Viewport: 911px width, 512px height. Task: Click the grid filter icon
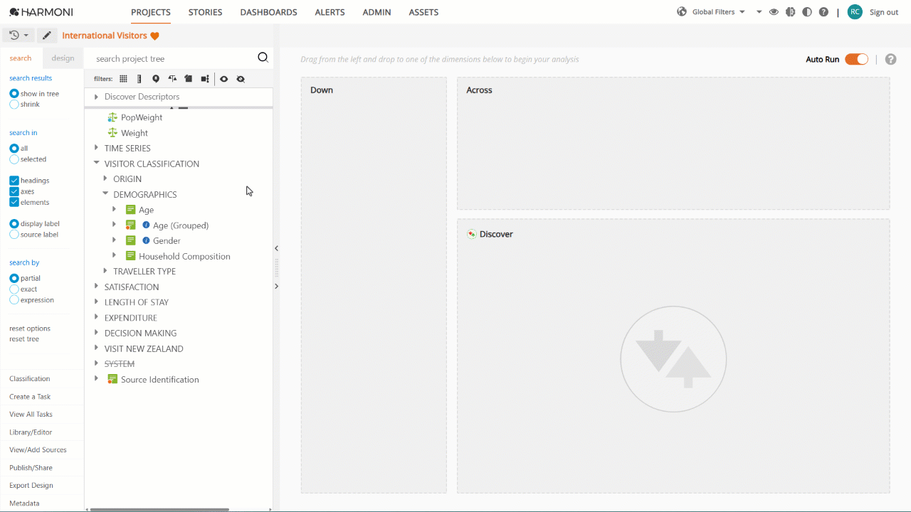(123, 79)
